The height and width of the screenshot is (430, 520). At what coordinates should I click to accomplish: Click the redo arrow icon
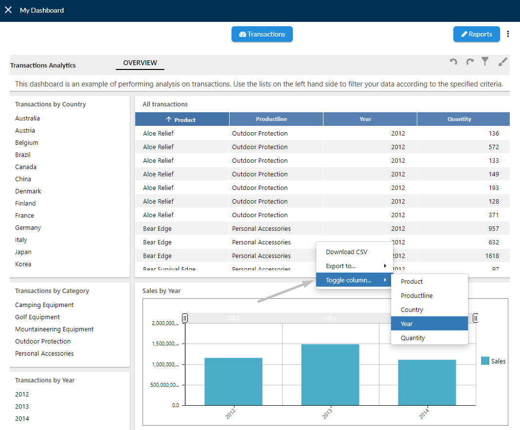(469, 61)
